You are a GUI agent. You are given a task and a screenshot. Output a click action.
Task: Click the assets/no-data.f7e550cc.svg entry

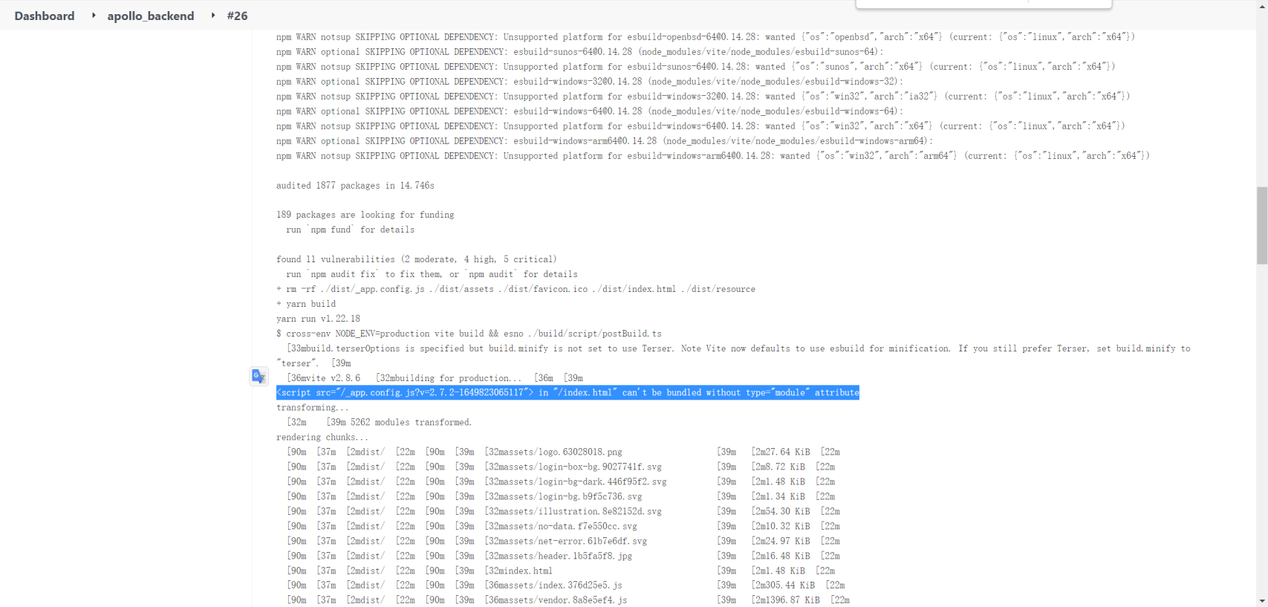tap(561, 526)
